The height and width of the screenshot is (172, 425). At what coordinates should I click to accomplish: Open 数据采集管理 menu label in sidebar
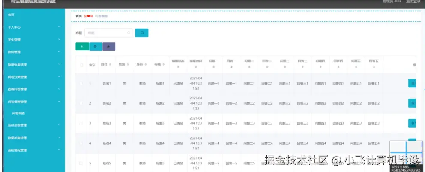click(17, 138)
